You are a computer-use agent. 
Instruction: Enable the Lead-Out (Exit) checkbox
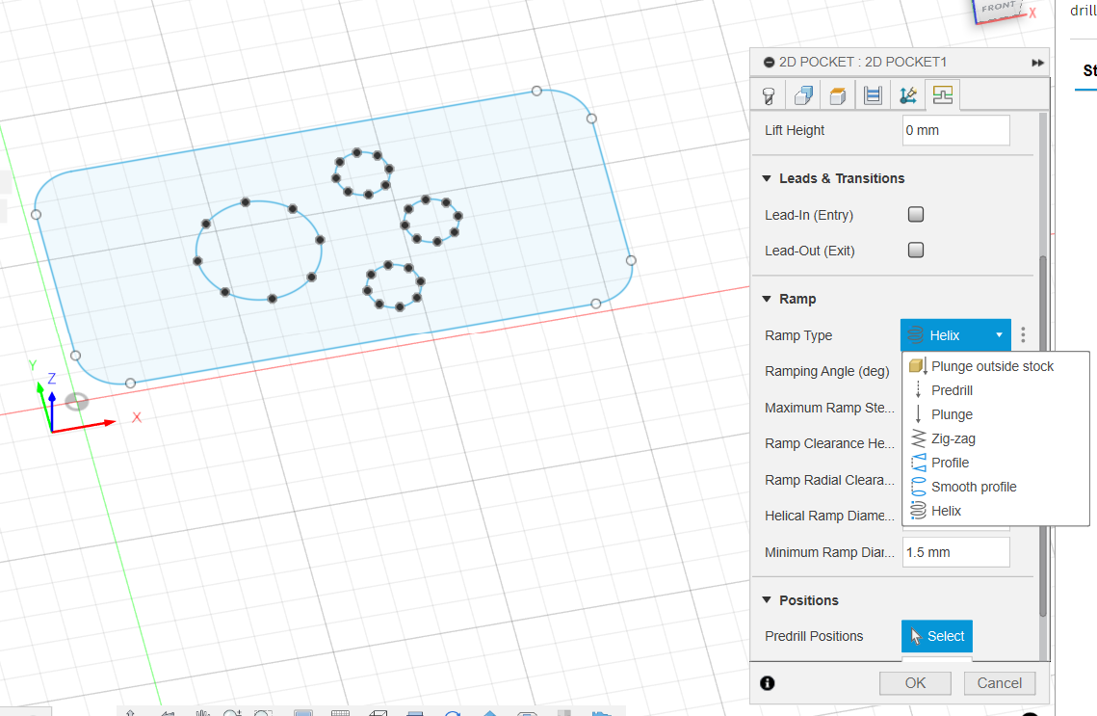pos(915,250)
